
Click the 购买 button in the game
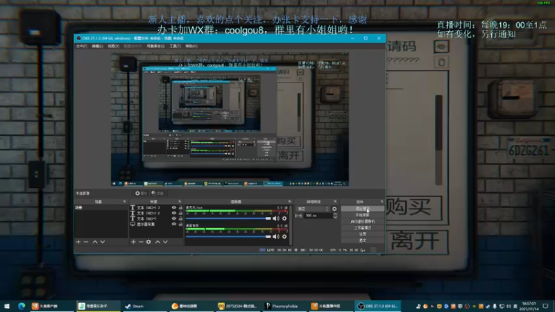pyautogui.click(x=413, y=207)
